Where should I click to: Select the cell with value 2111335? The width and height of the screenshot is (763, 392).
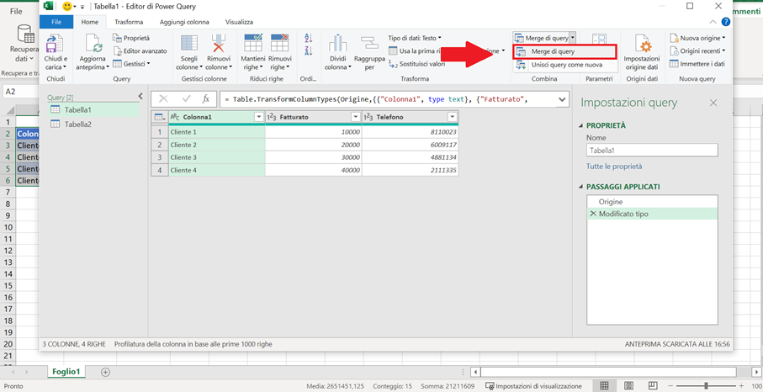pyautogui.click(x=411, y=170)
